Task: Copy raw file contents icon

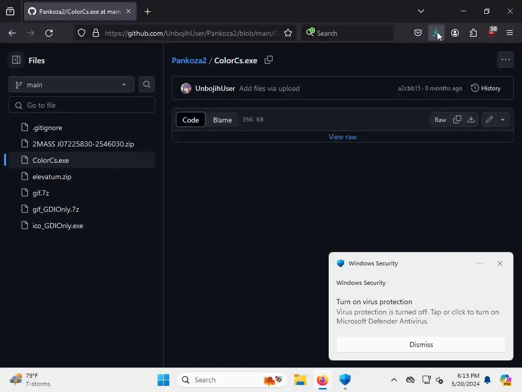Action: 457,119
